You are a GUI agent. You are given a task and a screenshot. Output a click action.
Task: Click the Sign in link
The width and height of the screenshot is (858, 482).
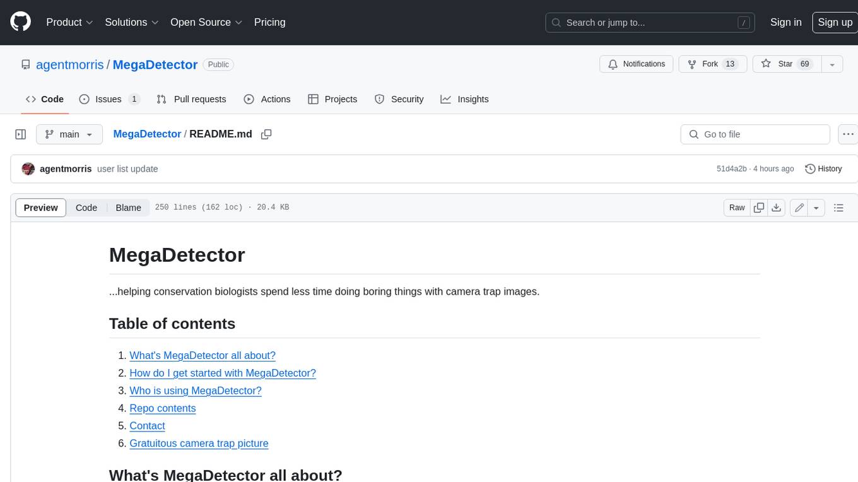click(x=785, y=22)
